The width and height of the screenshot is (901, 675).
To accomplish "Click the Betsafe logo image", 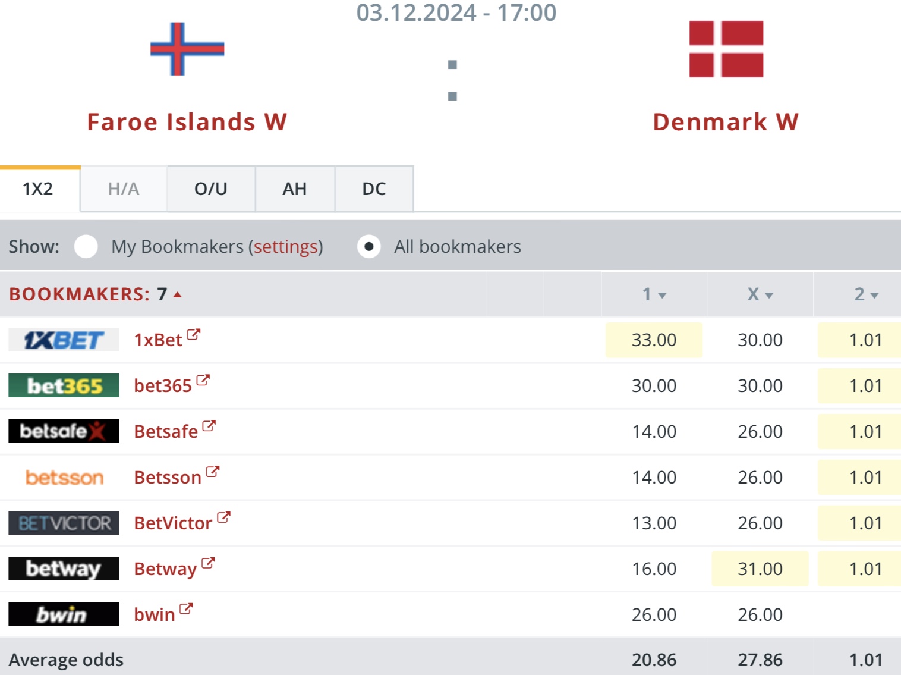I will pyautogui.click(x=64, y=431).
